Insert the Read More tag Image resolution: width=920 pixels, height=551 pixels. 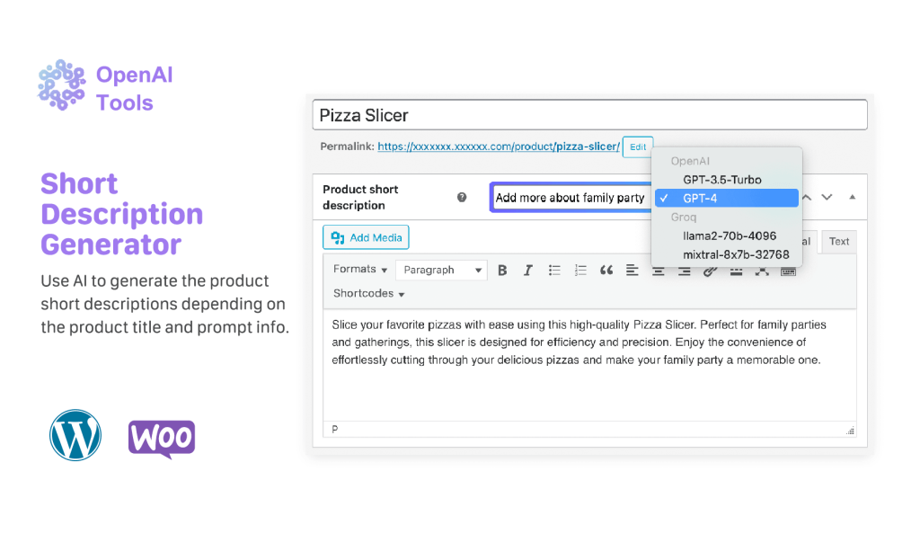pyautogui.click(x=736, y=270)
